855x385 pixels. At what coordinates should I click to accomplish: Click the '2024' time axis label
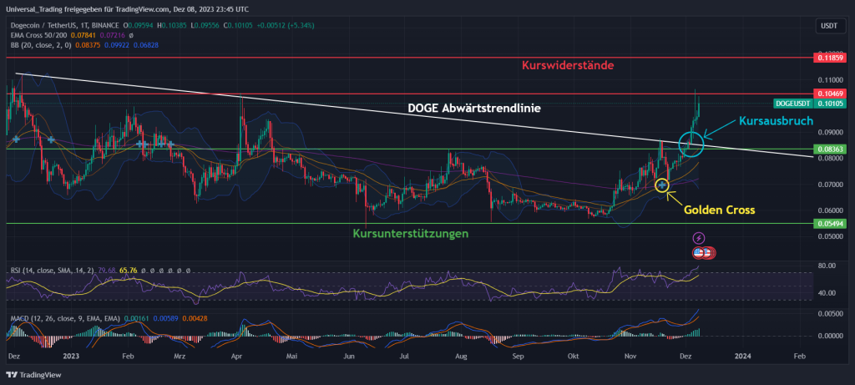(x=742, y=356)
